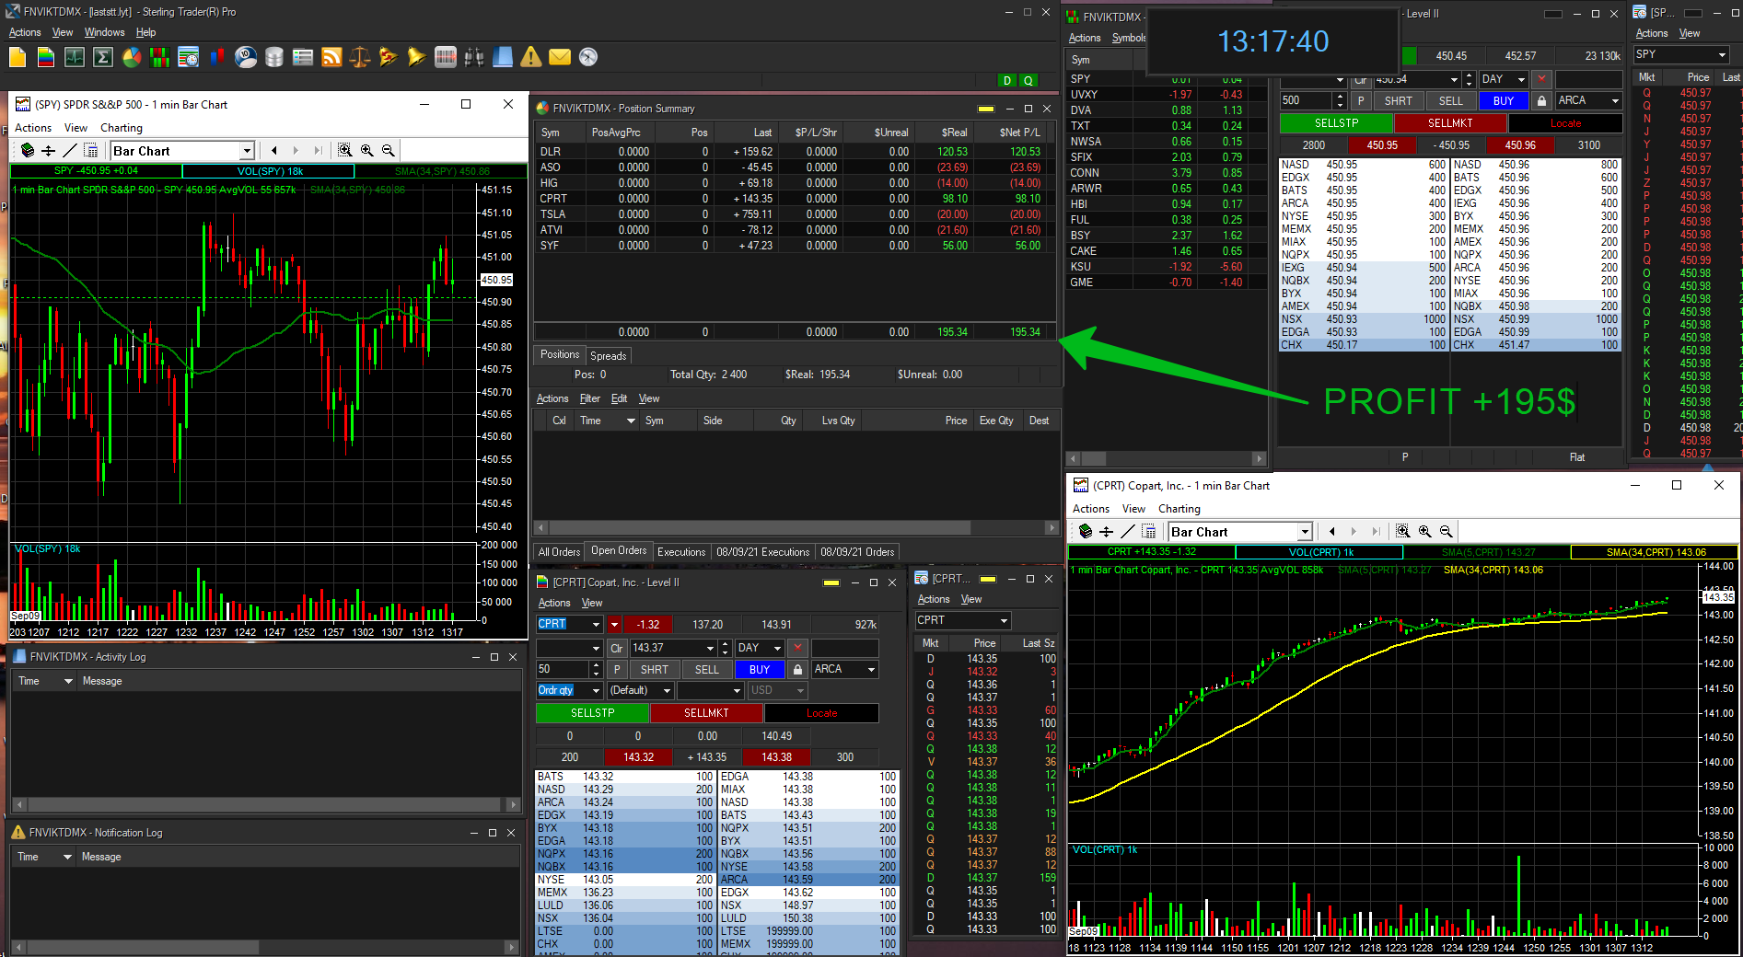The width and height of the screenshot is (1743, 957).
Task: Expand the Bar Chart type dropdown in SPY chart
Action: 247,151
